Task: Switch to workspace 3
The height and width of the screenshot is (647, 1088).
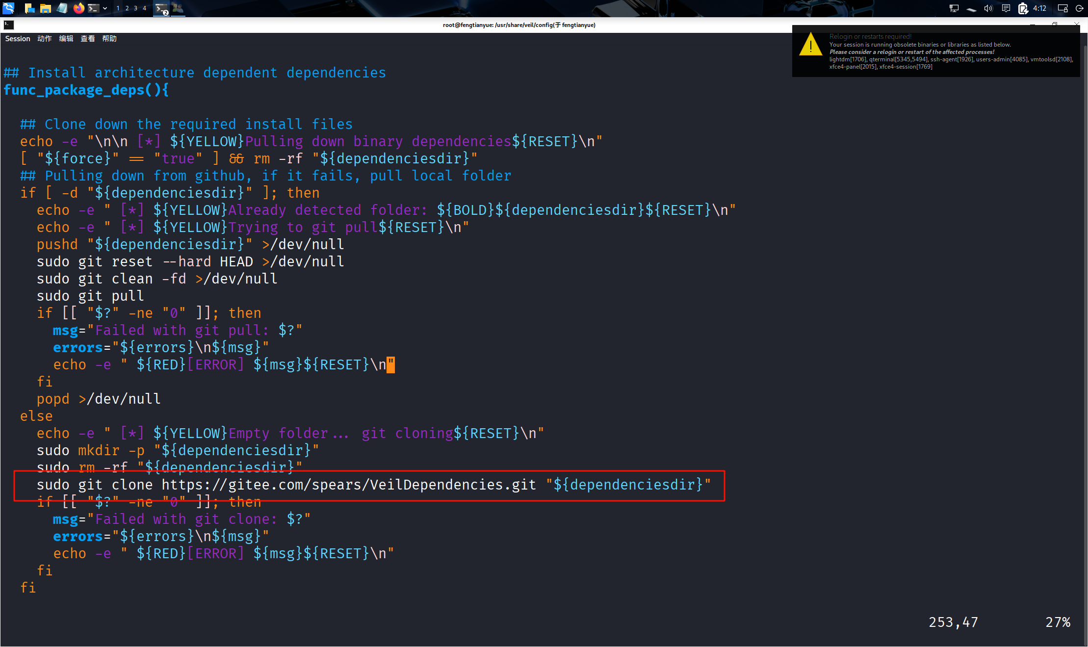Action: pyautogui.click(x=136, y=8)
